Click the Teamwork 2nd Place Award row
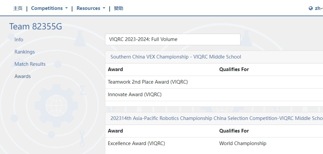The image size is (323, 154). (214, 82)
